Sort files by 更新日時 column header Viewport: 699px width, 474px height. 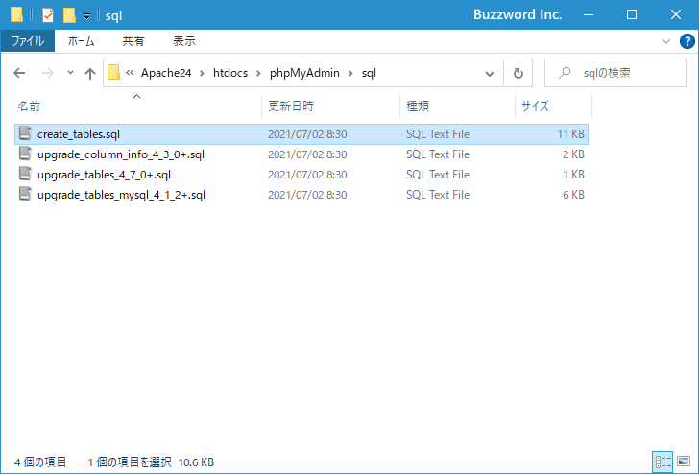coord(291,106)
